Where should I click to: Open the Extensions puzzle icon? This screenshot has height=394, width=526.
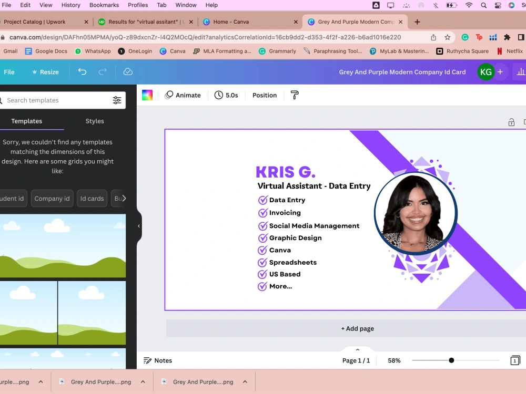click(x=507, y=37)
